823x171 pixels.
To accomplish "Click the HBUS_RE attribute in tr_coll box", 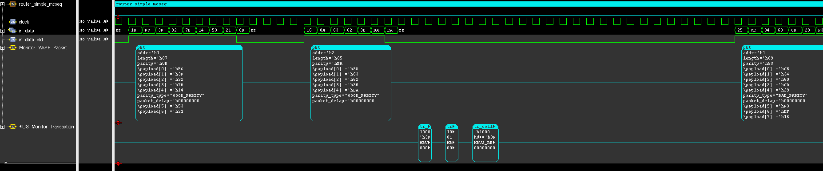I will click(485, 143).
